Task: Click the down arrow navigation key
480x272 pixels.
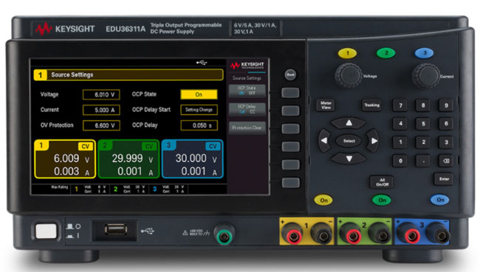Action: click(349, 158)
